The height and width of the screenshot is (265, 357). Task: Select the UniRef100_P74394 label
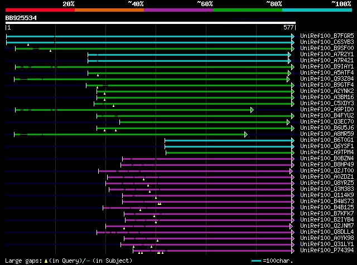tap(327, 251)
